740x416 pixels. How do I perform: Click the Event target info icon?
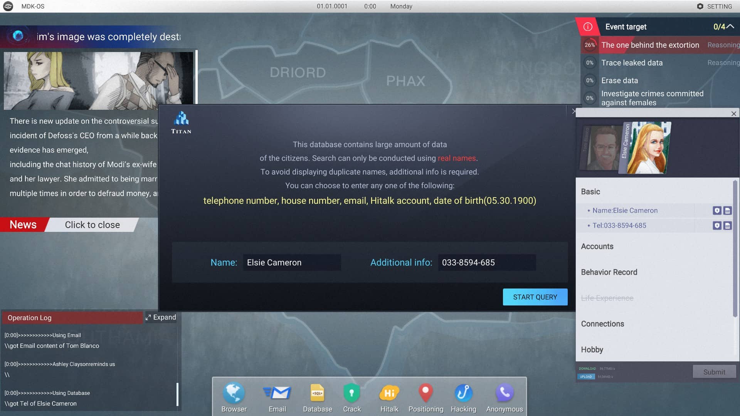point(588,27)
